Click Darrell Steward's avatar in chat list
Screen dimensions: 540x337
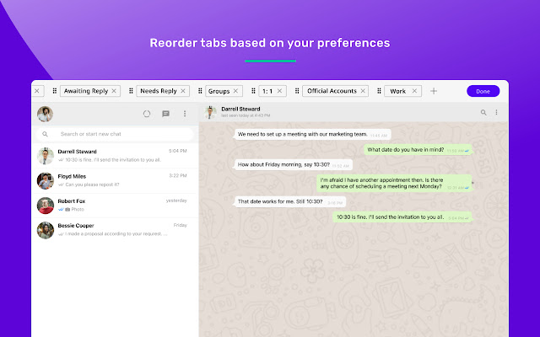pos(46,156)
